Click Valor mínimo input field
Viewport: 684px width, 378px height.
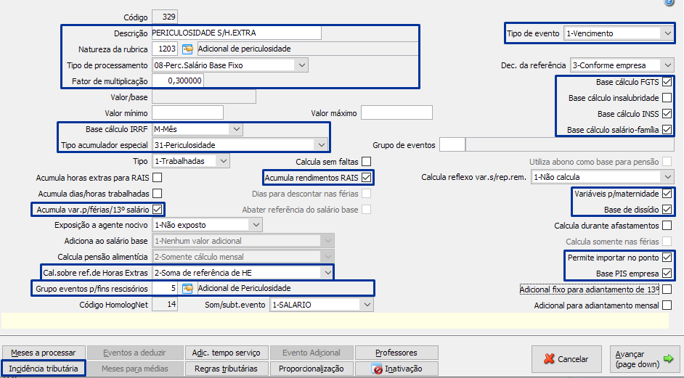(187, 112)
